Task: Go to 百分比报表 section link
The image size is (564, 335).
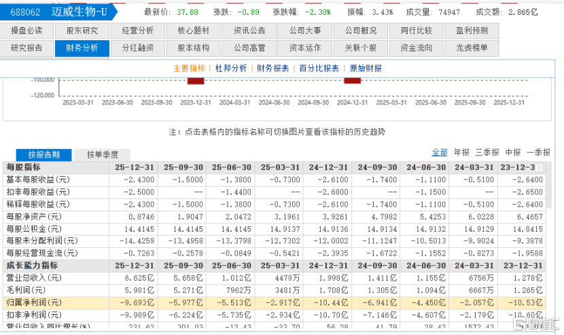Action: click(319, 69)
